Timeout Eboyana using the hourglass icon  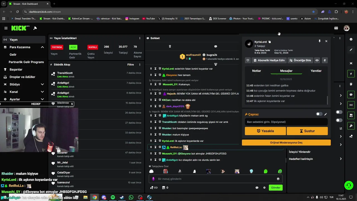(155, 75)
